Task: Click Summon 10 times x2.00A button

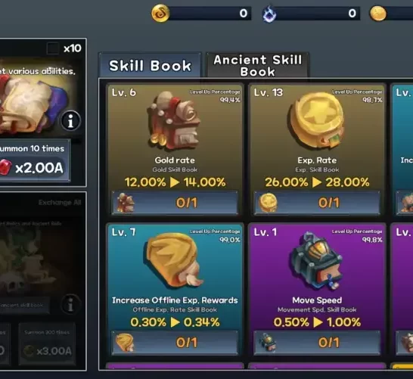Action: (x=34, y=160)
